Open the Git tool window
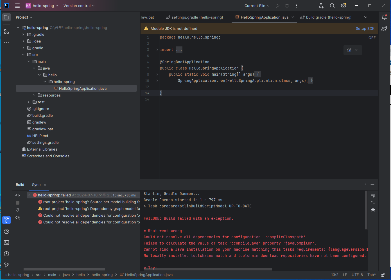Image resolution: width=391 pixels, height=280 pixels. (6, 265)
